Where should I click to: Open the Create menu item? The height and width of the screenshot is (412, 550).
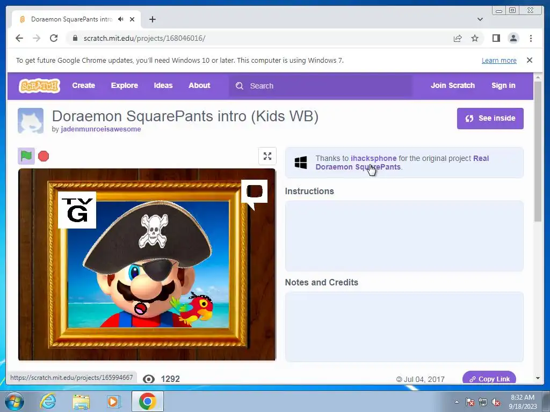click(x=83, y=85)
